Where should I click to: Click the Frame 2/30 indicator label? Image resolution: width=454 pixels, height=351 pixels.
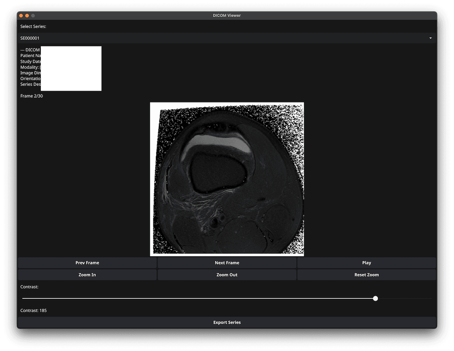[x=31, y=96]
